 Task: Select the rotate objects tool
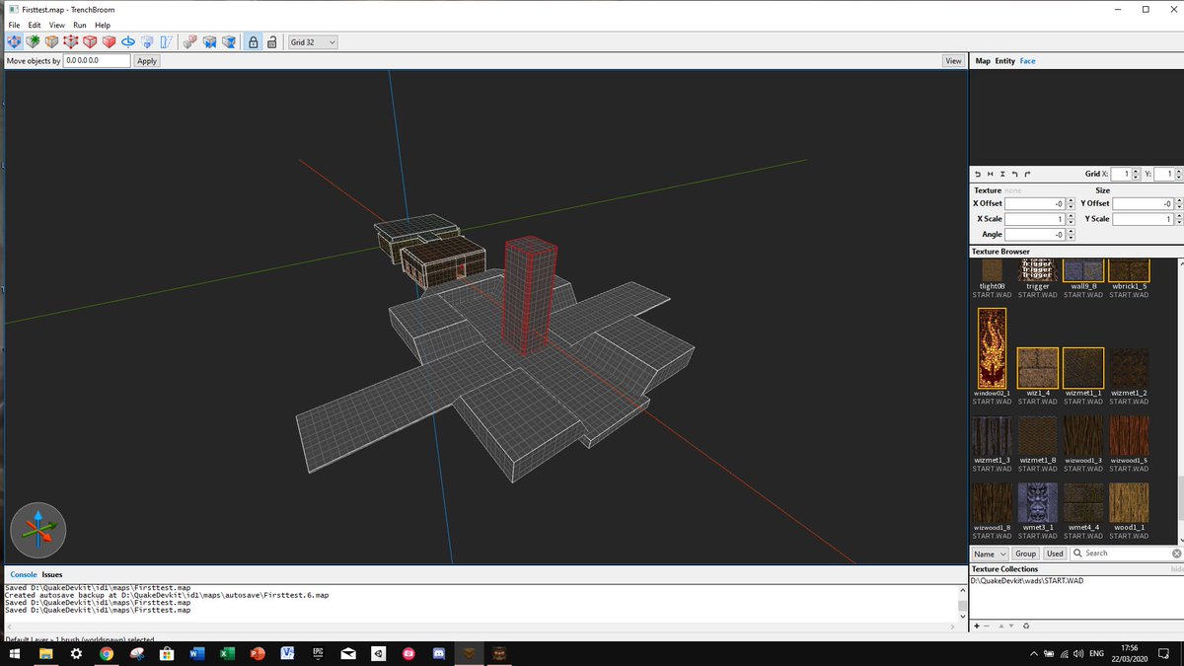point(127,41)
